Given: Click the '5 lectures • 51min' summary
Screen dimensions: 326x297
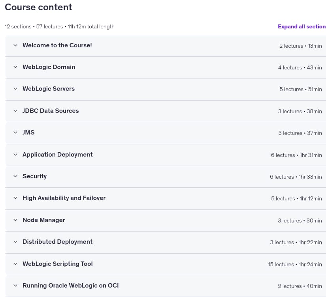Looking at the screenshot, I should pos(301,89).
